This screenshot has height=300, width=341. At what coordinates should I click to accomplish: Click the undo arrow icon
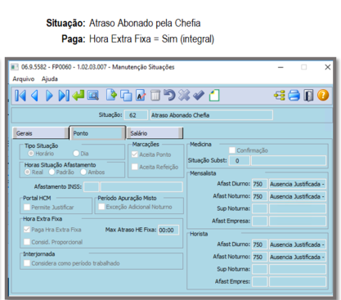[169, 96]
